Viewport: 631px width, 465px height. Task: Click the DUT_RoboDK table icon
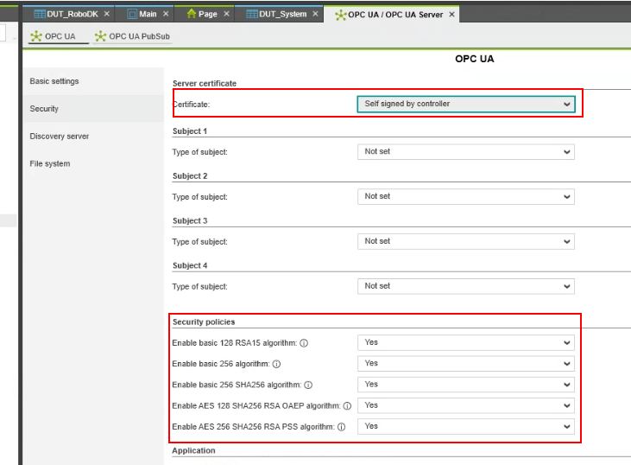40,14
